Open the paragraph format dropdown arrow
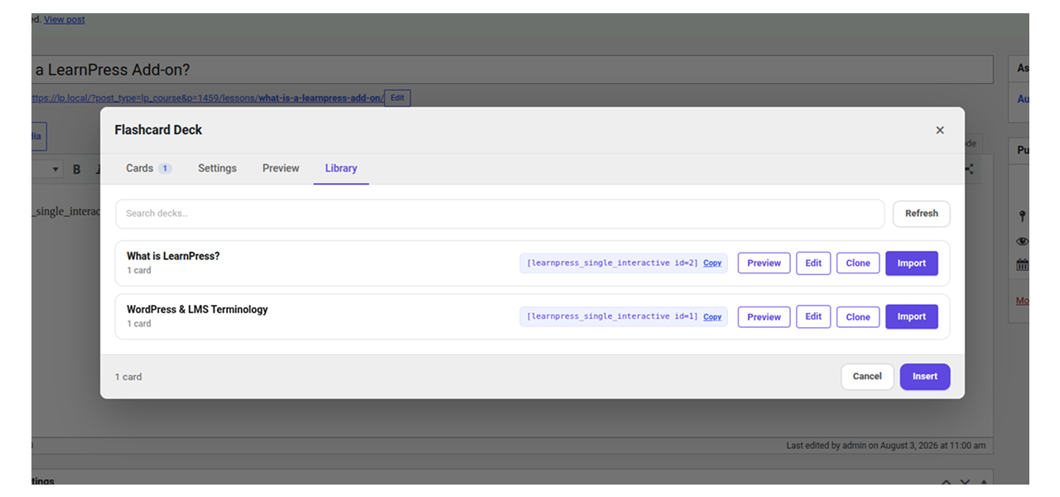 56,169
